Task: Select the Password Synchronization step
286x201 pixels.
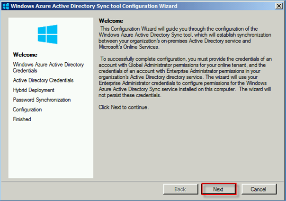Action: tap(42, 100)
